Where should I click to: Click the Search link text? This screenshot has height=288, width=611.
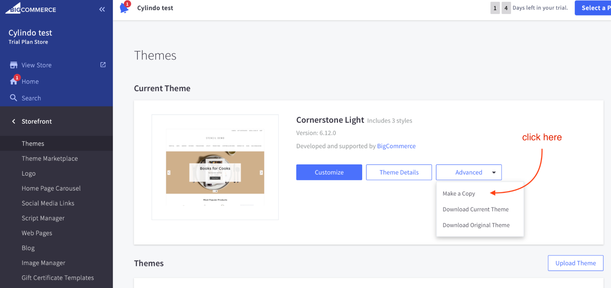tap(31, 98)
